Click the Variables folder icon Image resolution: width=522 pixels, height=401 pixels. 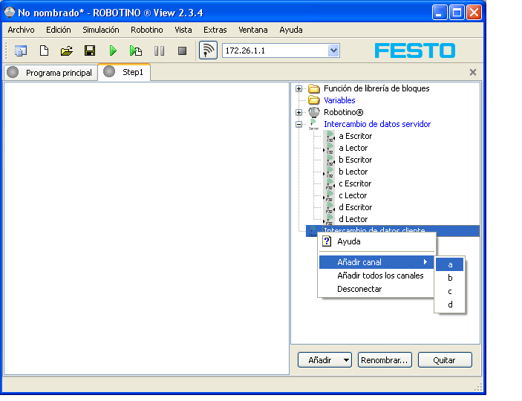(313, 100)
